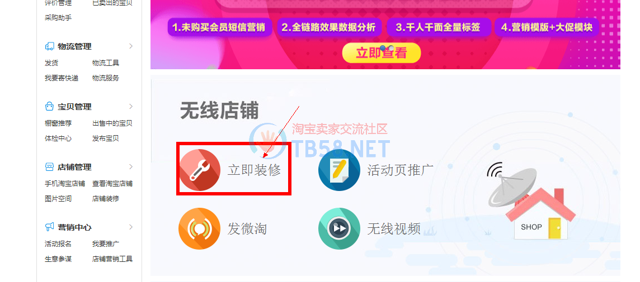The image size is (640, 282).
Task: Click the 营销中心 megaphone icon
Action: point(49,227)
